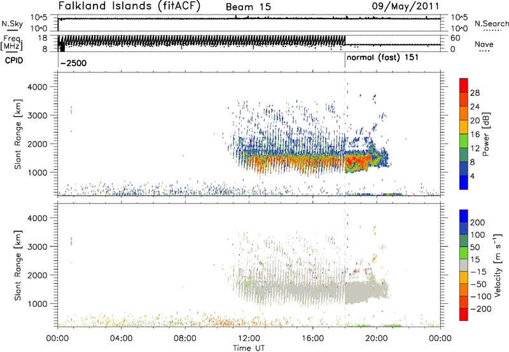Click the sawtooth frequency trace in Freq panel
The width and height of the screenshot is (509, 352).
(x=201, y=41)
